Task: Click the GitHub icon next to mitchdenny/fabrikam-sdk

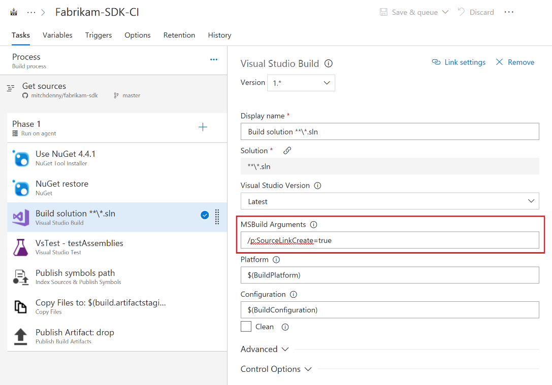Action: pyautogui.click(x=25, y=96)
